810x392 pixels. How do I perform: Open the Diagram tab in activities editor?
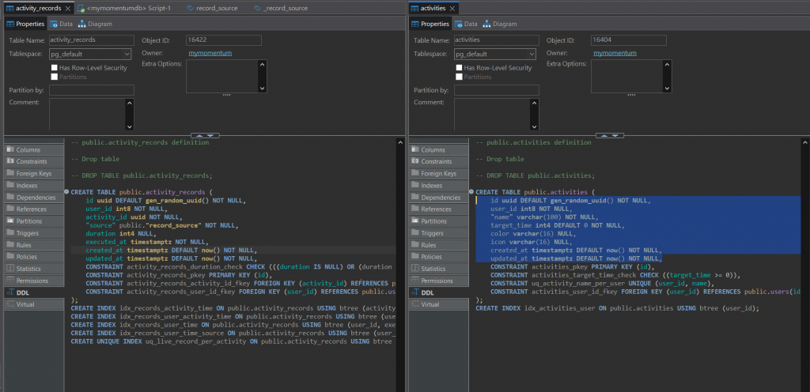pyautogui.click(x=500, y=24)
